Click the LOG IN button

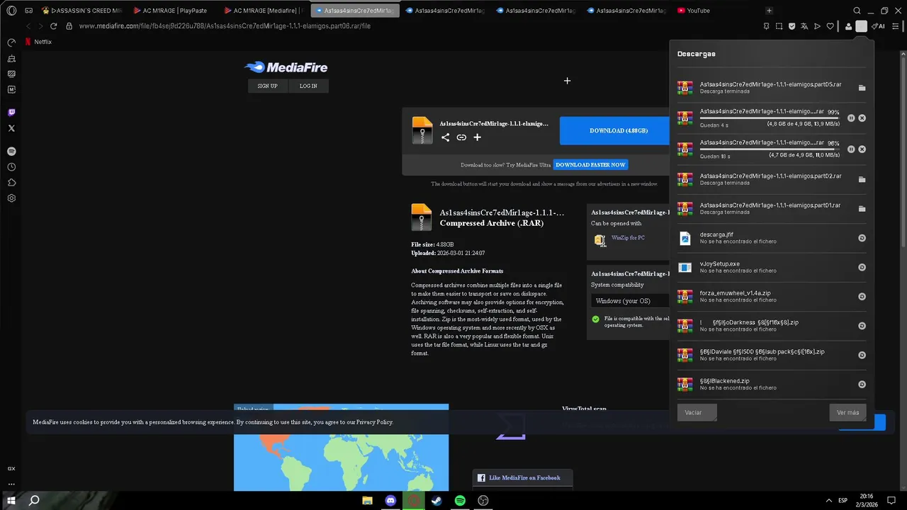tap(308, 86)
